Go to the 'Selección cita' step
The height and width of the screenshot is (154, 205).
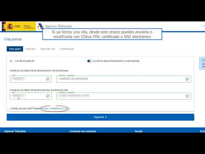click(x=47, y=49)
